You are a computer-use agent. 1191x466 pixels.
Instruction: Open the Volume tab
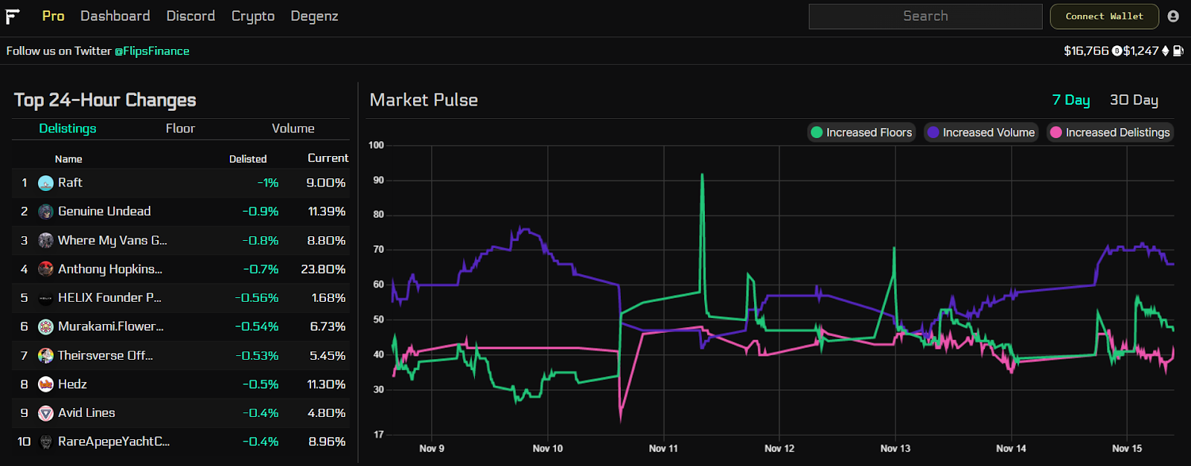293,129
